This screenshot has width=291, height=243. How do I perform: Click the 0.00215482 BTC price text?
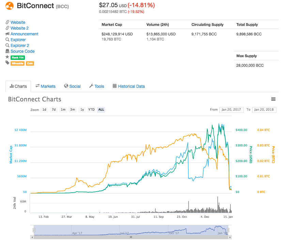click(x=113, y=12)
